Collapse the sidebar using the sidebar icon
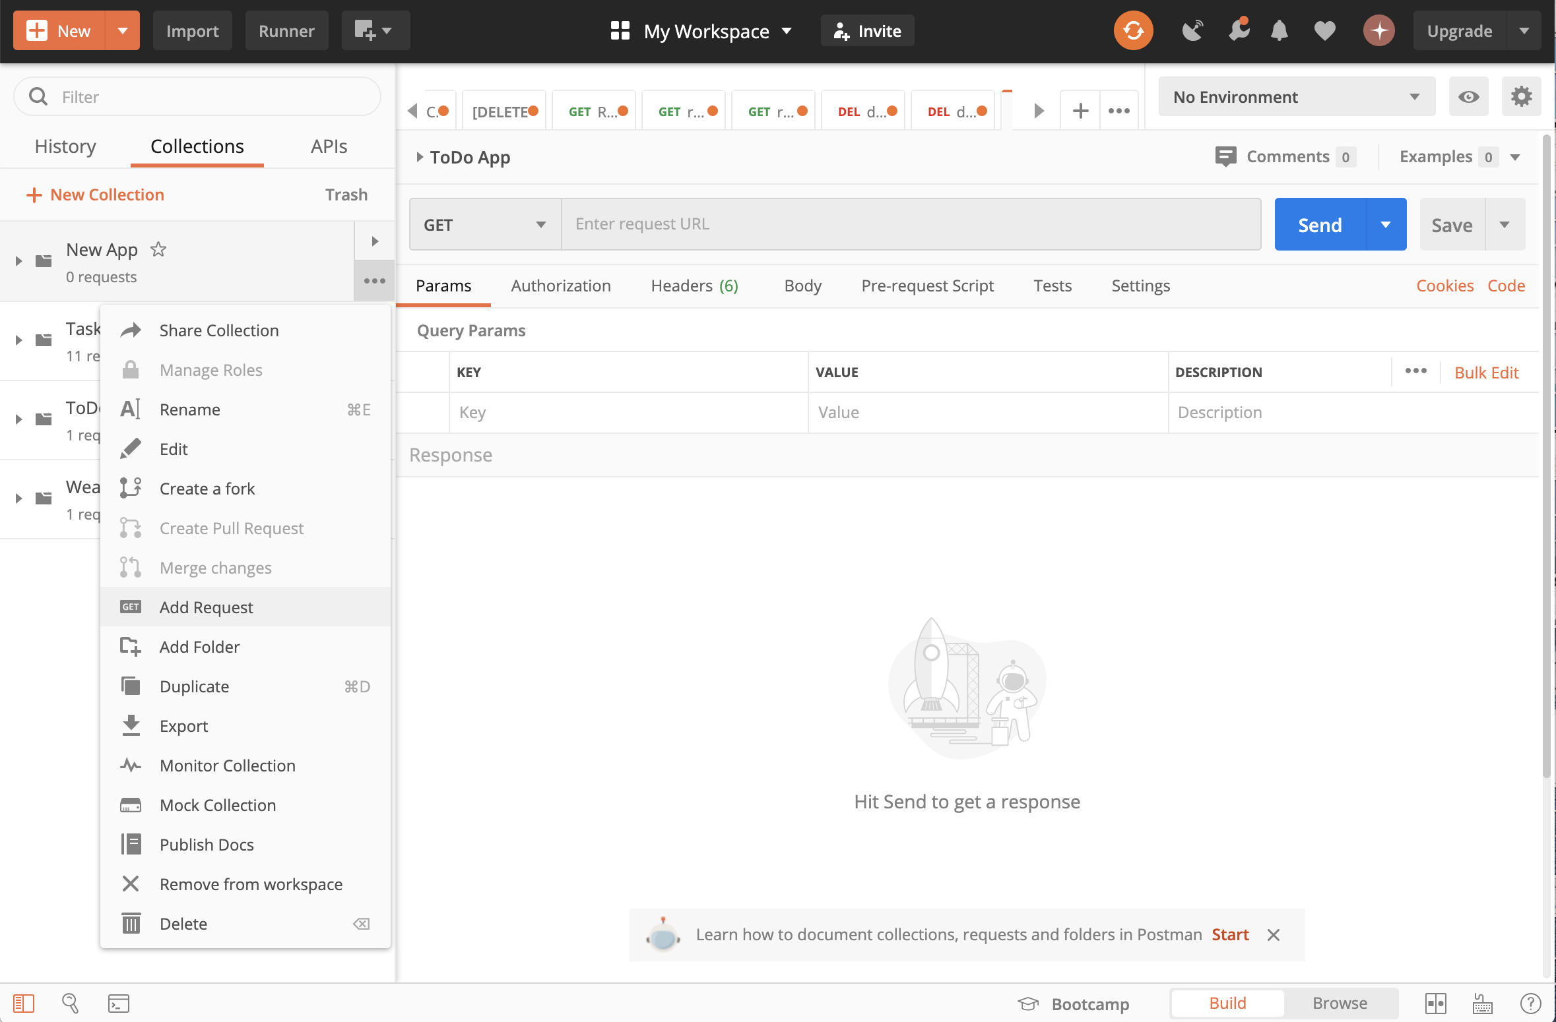 (x=22, y=1003)
